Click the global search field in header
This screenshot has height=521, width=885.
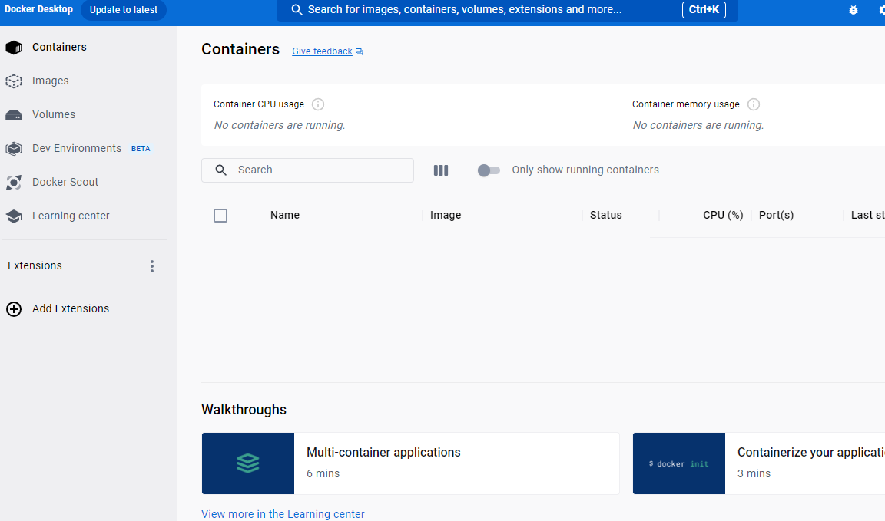(507, 10)
